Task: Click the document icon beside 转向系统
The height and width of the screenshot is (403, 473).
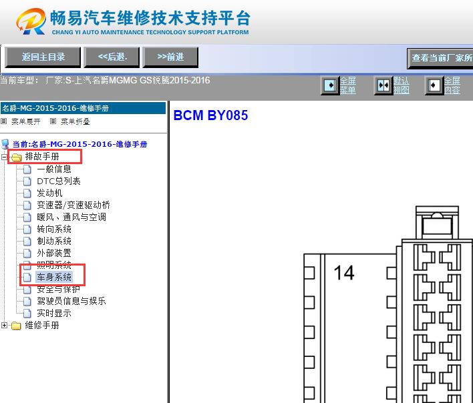Action: [x=27, y=230]
